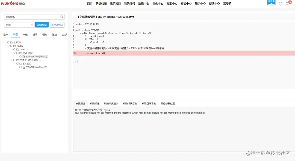The image size is (295, 161).
Task: Open the 全部 filter dropdown
Action: tap(19, 25)
